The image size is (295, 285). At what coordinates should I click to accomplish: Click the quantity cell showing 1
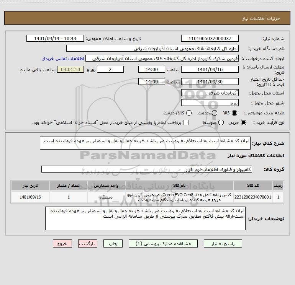coord(69,197)
